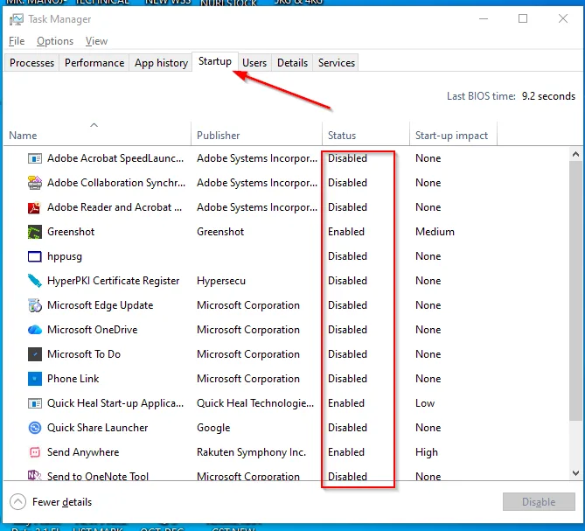
Task: Select the Microsoft Edge Update icon
Action: pyautogui.click(x=35, y=305)
